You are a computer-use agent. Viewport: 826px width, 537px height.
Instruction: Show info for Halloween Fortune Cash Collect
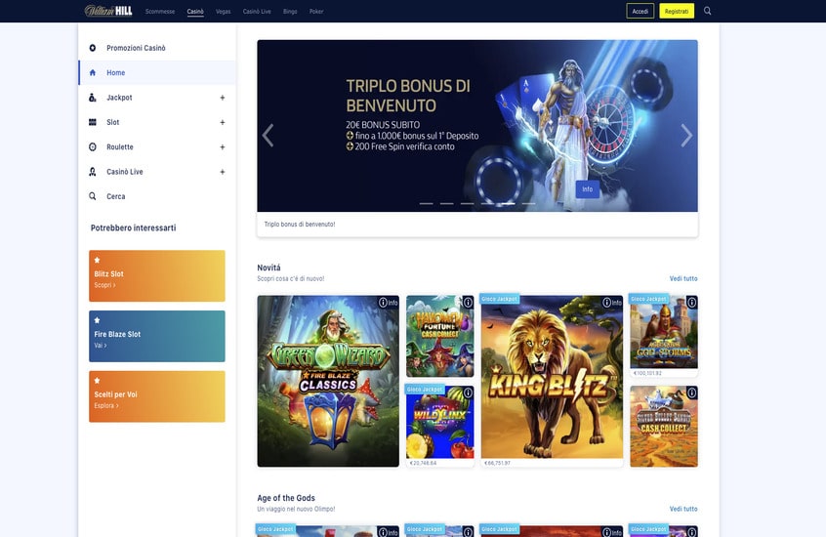point(468,303)
